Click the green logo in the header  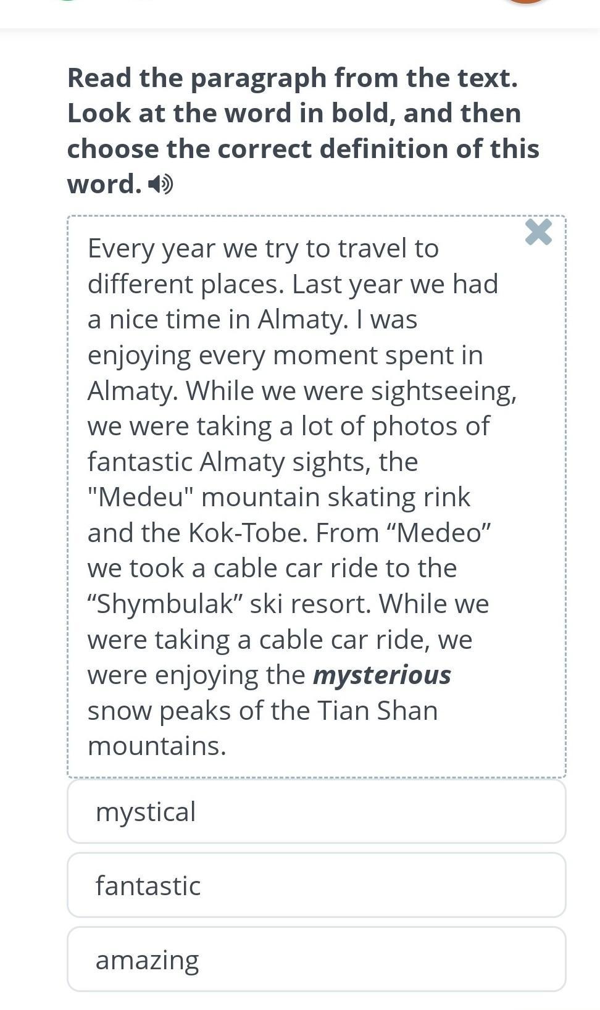click(68, 1)
